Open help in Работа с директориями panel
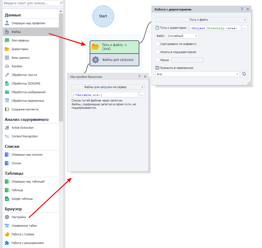The height and width of the screenshot is (248, 262). (242, 9)
